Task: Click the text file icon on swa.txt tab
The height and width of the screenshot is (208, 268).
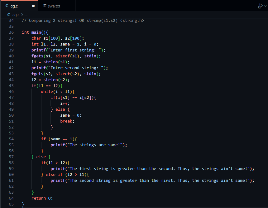Action: 45,6
